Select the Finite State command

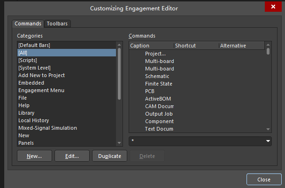197,84
